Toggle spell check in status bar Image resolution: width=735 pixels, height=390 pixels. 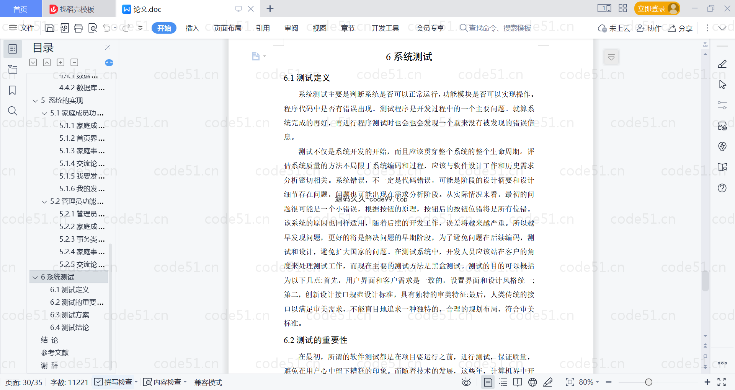tap(116, 382)
